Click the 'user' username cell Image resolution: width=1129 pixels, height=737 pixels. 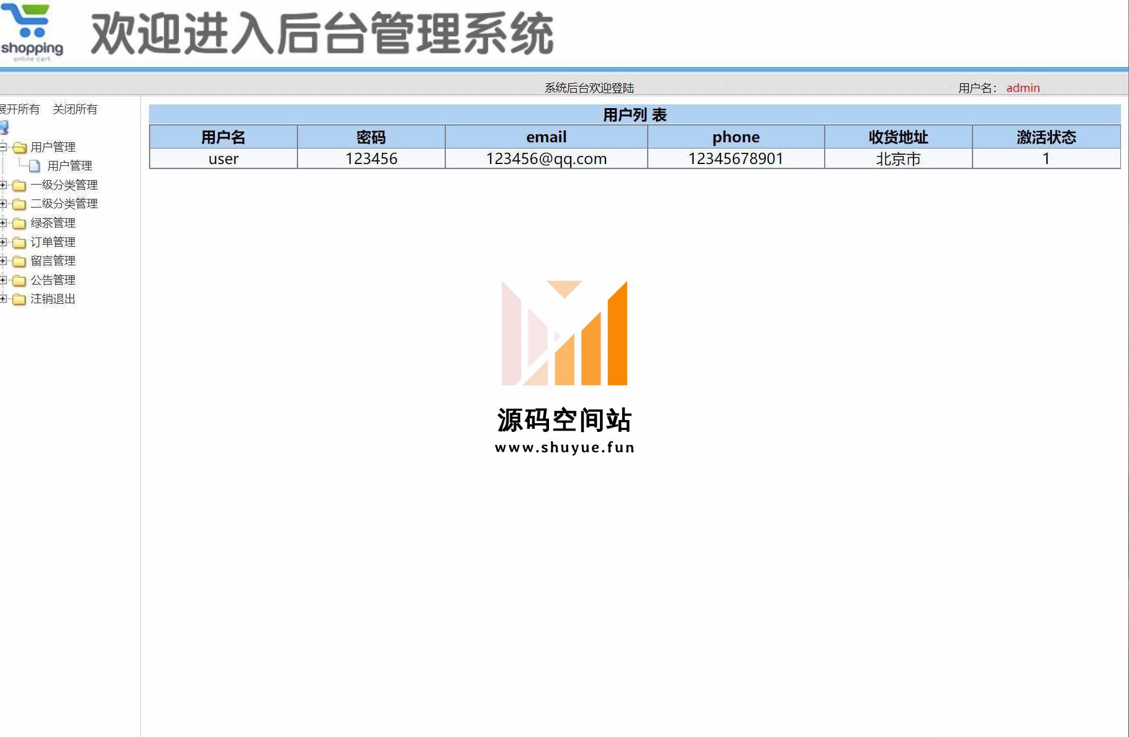click(223, 158)
